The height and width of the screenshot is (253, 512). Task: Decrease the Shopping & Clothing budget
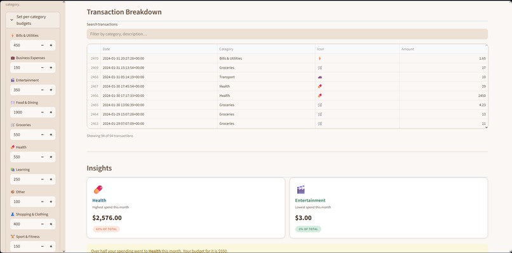(43, 224)
